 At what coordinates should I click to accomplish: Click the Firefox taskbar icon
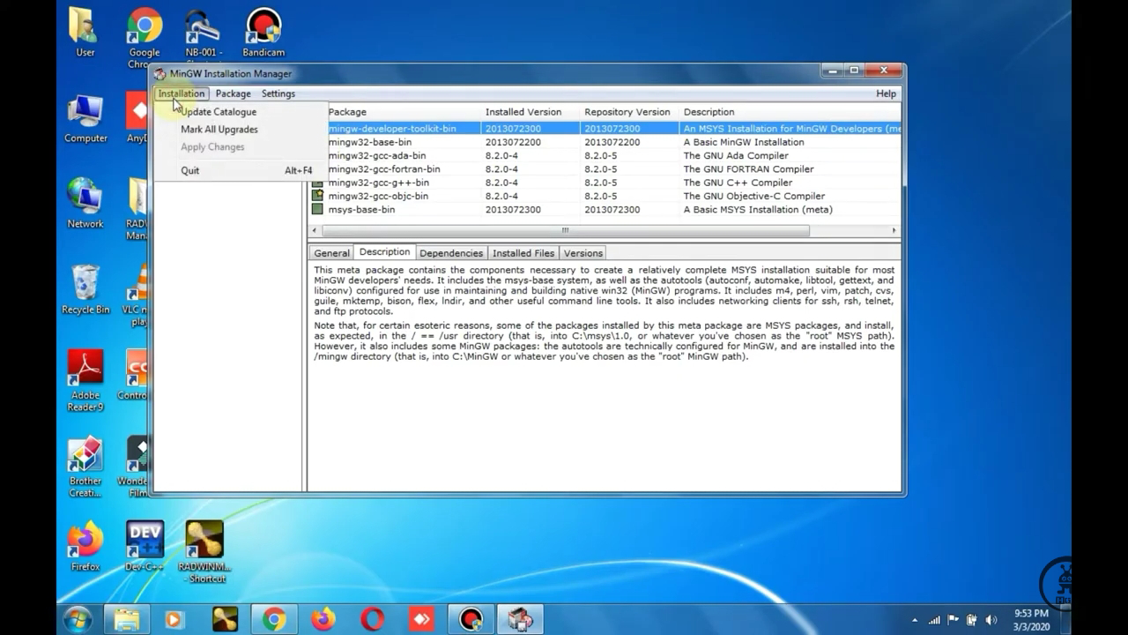(323, 619)
